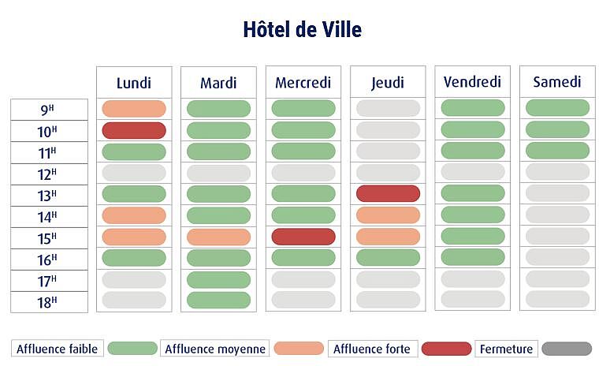Select the Mardi column header
610x366 pixels.
218,83
